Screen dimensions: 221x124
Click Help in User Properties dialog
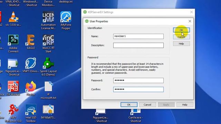[x=181, y=44]
